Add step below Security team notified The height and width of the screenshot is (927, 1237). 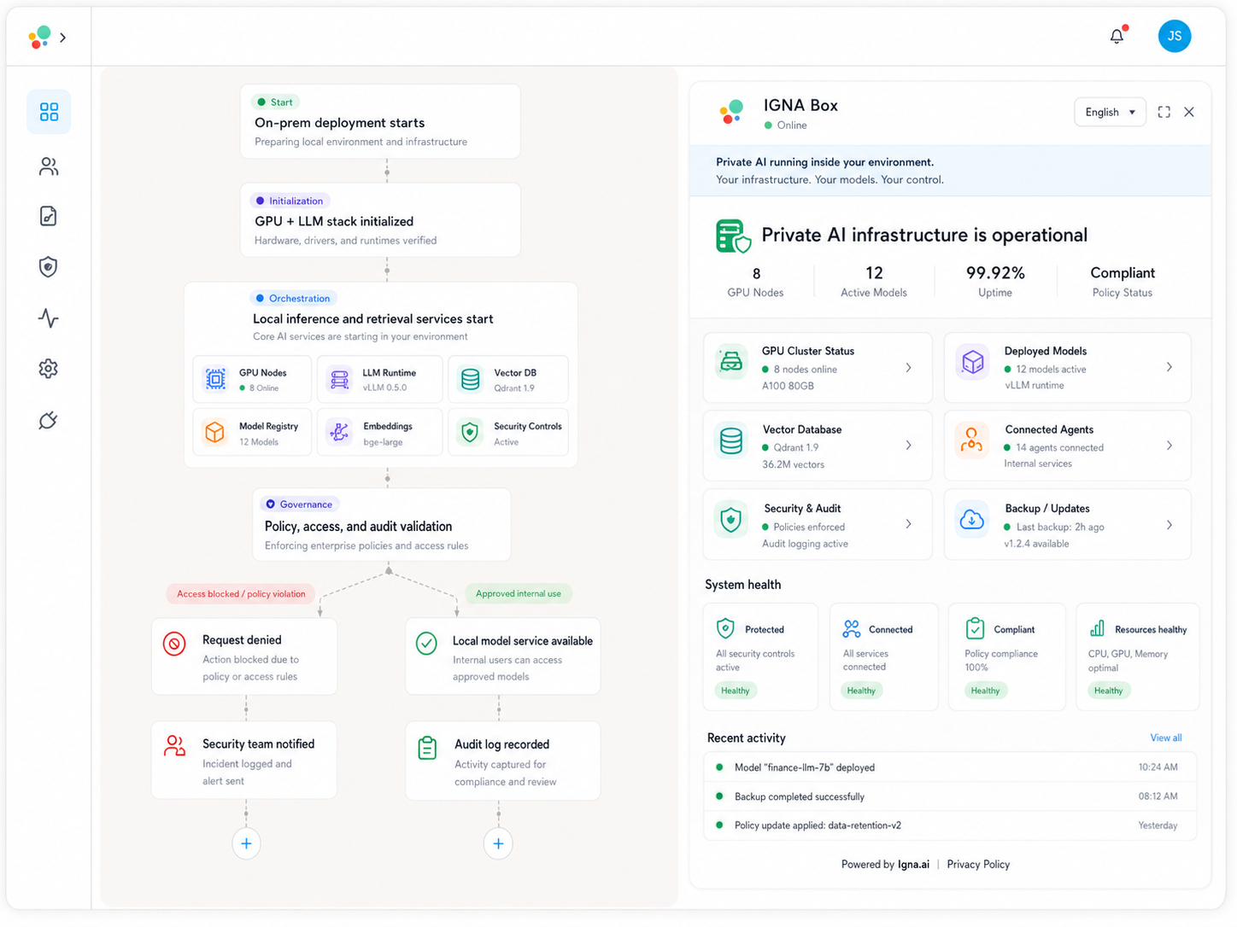click(246, 843)
